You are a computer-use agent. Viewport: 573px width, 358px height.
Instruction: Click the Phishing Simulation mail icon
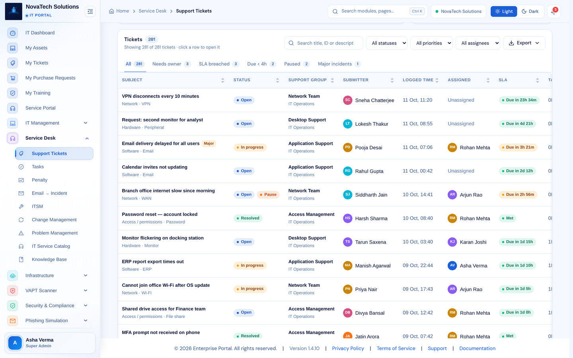coord(13,321)
